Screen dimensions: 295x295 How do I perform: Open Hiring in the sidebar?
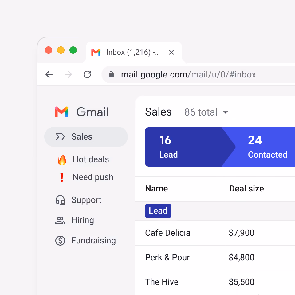tap(83, 220)
